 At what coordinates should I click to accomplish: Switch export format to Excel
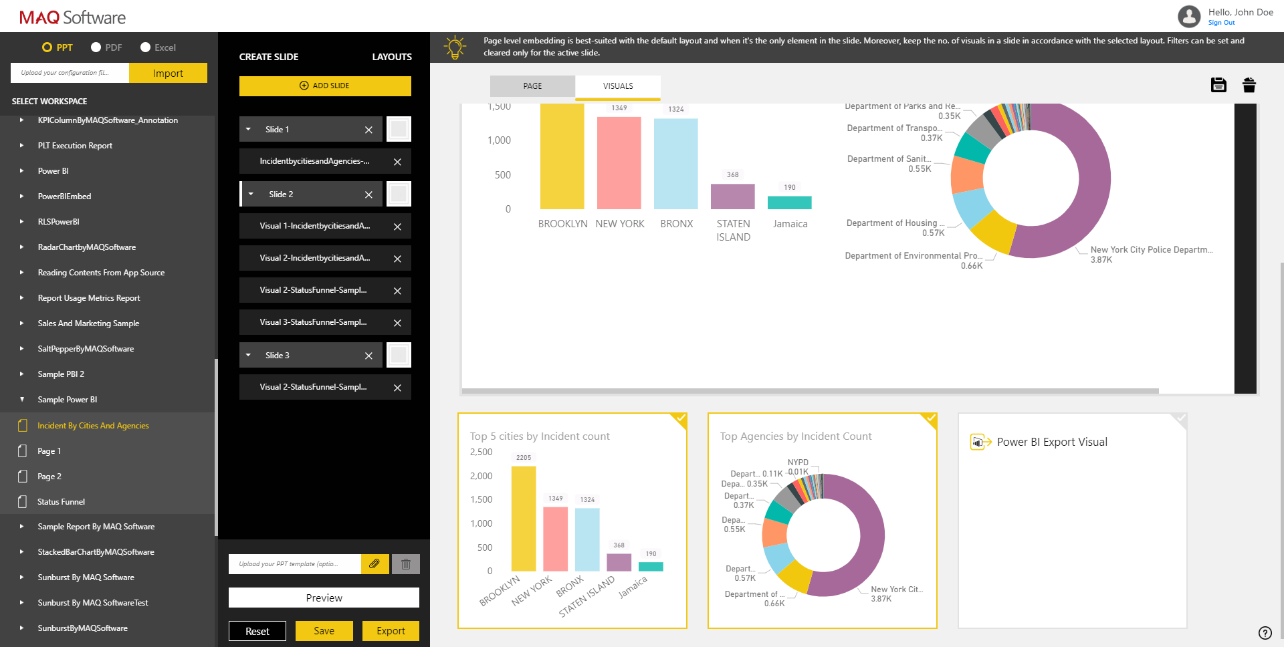[x=145, y=47]
